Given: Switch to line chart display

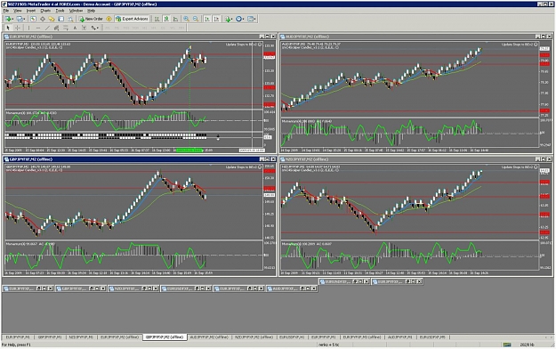Looking at the screenshot, I should point(175,19).
